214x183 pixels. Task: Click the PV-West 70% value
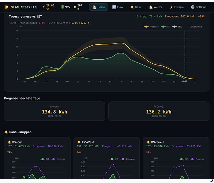79,152
